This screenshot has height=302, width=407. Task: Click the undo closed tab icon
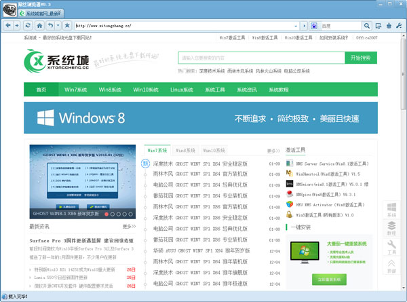(x=50, y=25)
